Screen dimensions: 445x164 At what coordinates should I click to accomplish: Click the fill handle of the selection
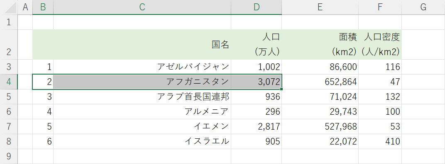(281, 89)
